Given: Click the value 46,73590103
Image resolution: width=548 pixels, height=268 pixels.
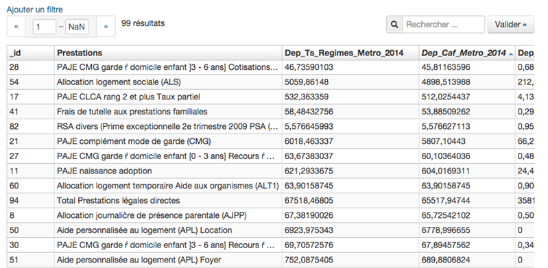Looking at the screenshot, I should [309, 67].
